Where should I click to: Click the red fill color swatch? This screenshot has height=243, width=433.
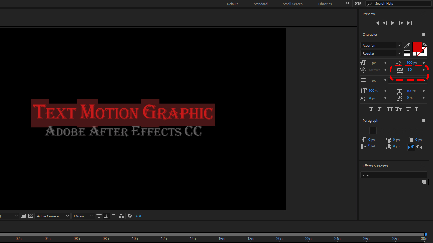pos(417,47)
